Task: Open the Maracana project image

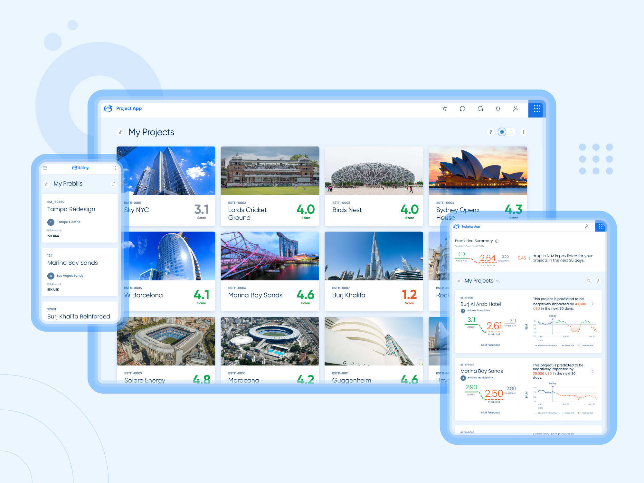Action: pyautogui.click(x=270, y=341)
